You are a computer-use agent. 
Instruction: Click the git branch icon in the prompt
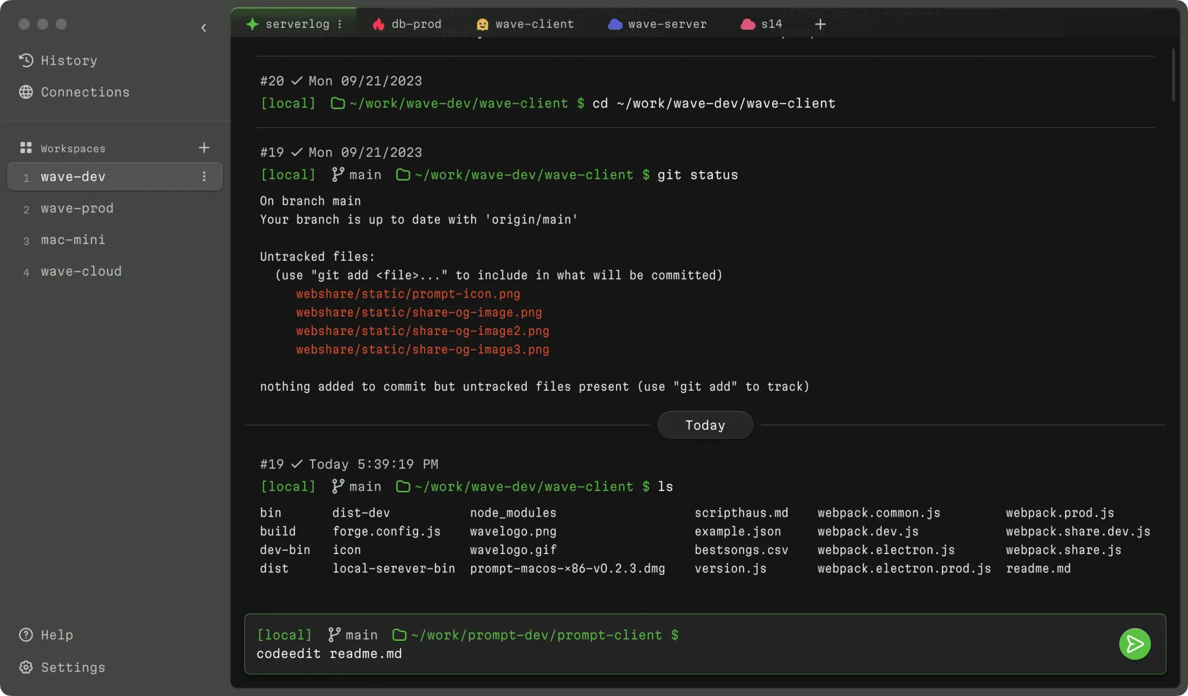pos(333,634)
